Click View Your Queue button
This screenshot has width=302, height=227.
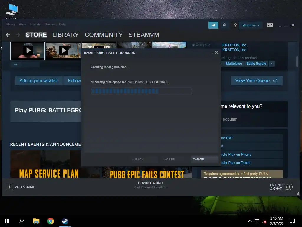257,81
